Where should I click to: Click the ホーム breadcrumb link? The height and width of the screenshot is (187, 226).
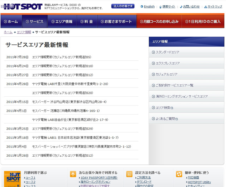8,32
